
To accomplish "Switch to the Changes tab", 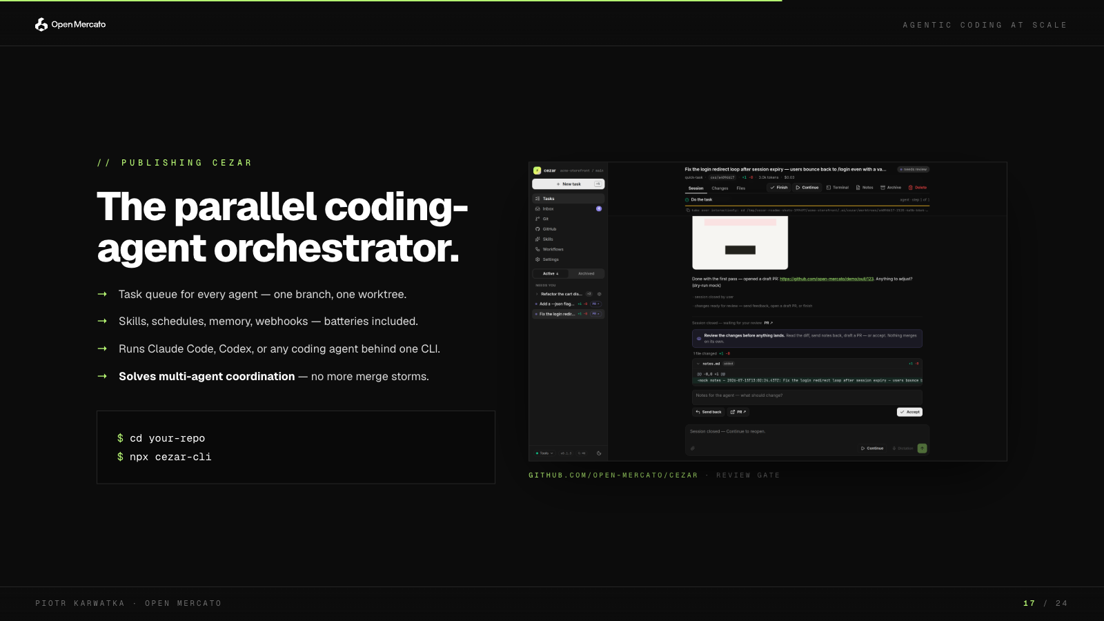I will [720, 188].
